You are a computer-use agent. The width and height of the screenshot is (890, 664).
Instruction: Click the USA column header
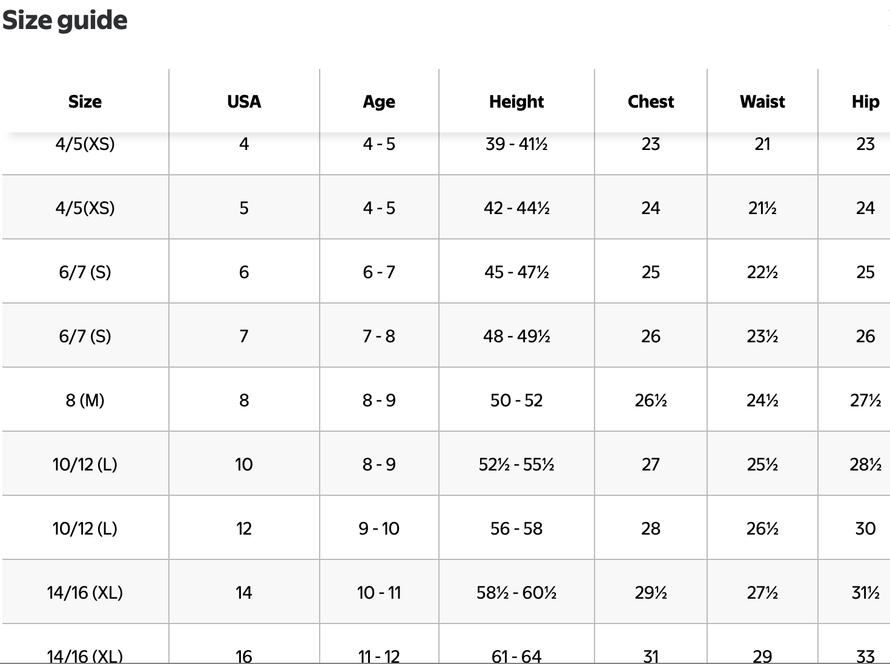click(x=244, y=102)
